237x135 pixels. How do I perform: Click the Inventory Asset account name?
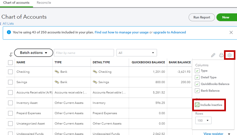coord(27,103)
